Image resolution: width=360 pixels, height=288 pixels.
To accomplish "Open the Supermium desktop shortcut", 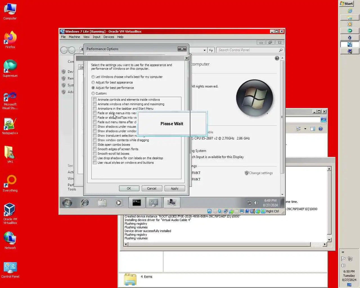I will [x=10, y=68].
